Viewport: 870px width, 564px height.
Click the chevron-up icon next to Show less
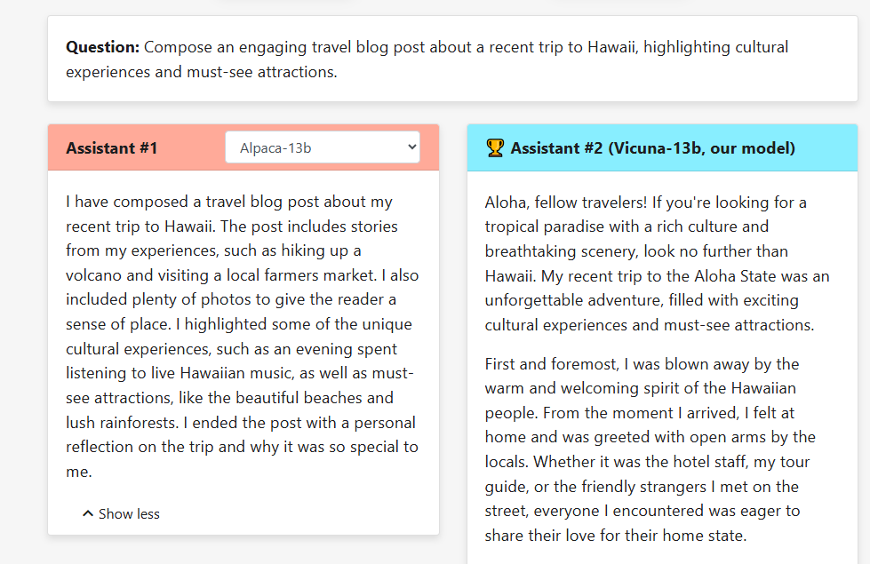(87, 513)
